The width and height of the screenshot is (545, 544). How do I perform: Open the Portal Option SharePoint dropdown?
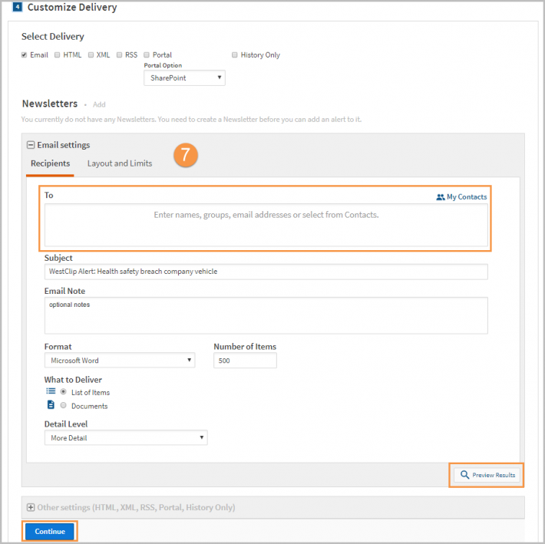coord(184,77)
